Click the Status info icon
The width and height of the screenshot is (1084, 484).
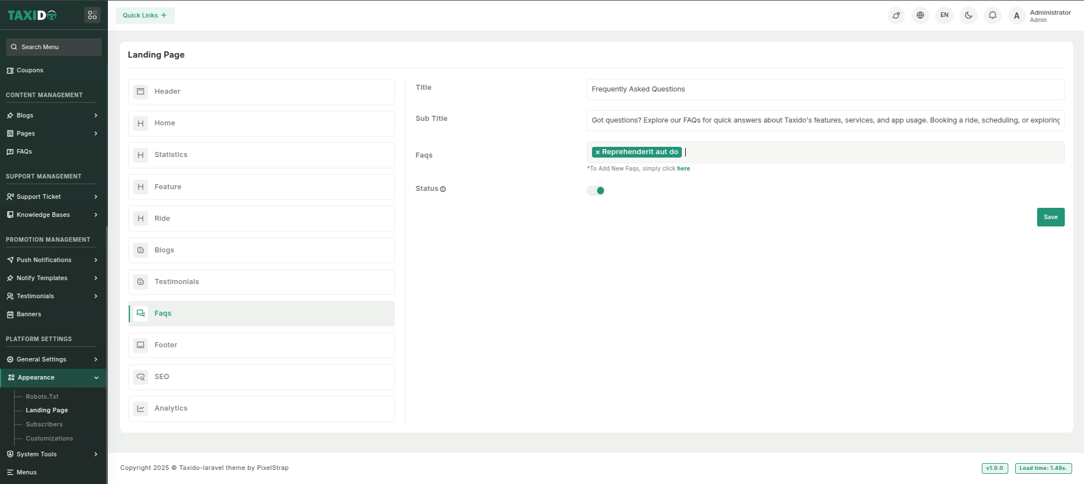443,189
